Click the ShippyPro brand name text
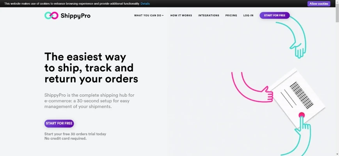Viewport: 339px width, 156px height. [x=75, y=16]
